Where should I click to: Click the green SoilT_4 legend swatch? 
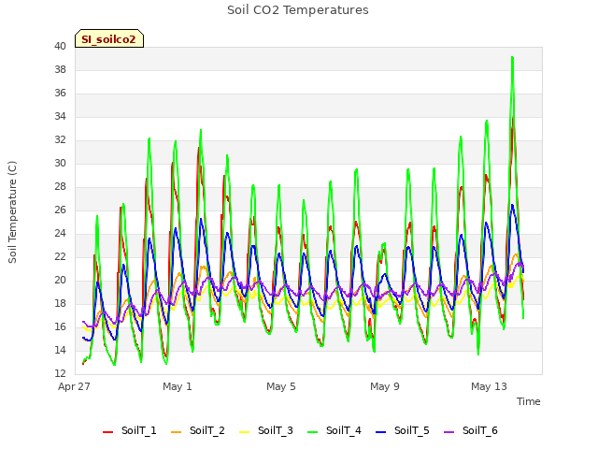(x=313, y=432)
